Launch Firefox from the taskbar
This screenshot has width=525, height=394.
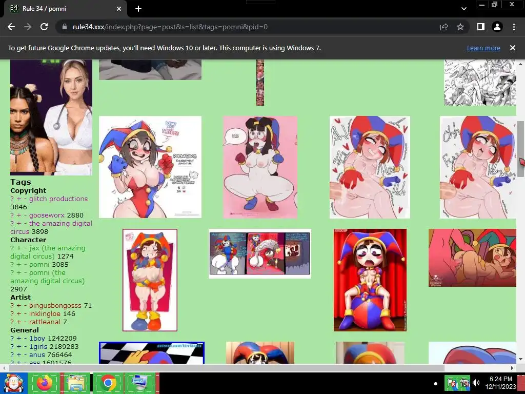(45, 383)
